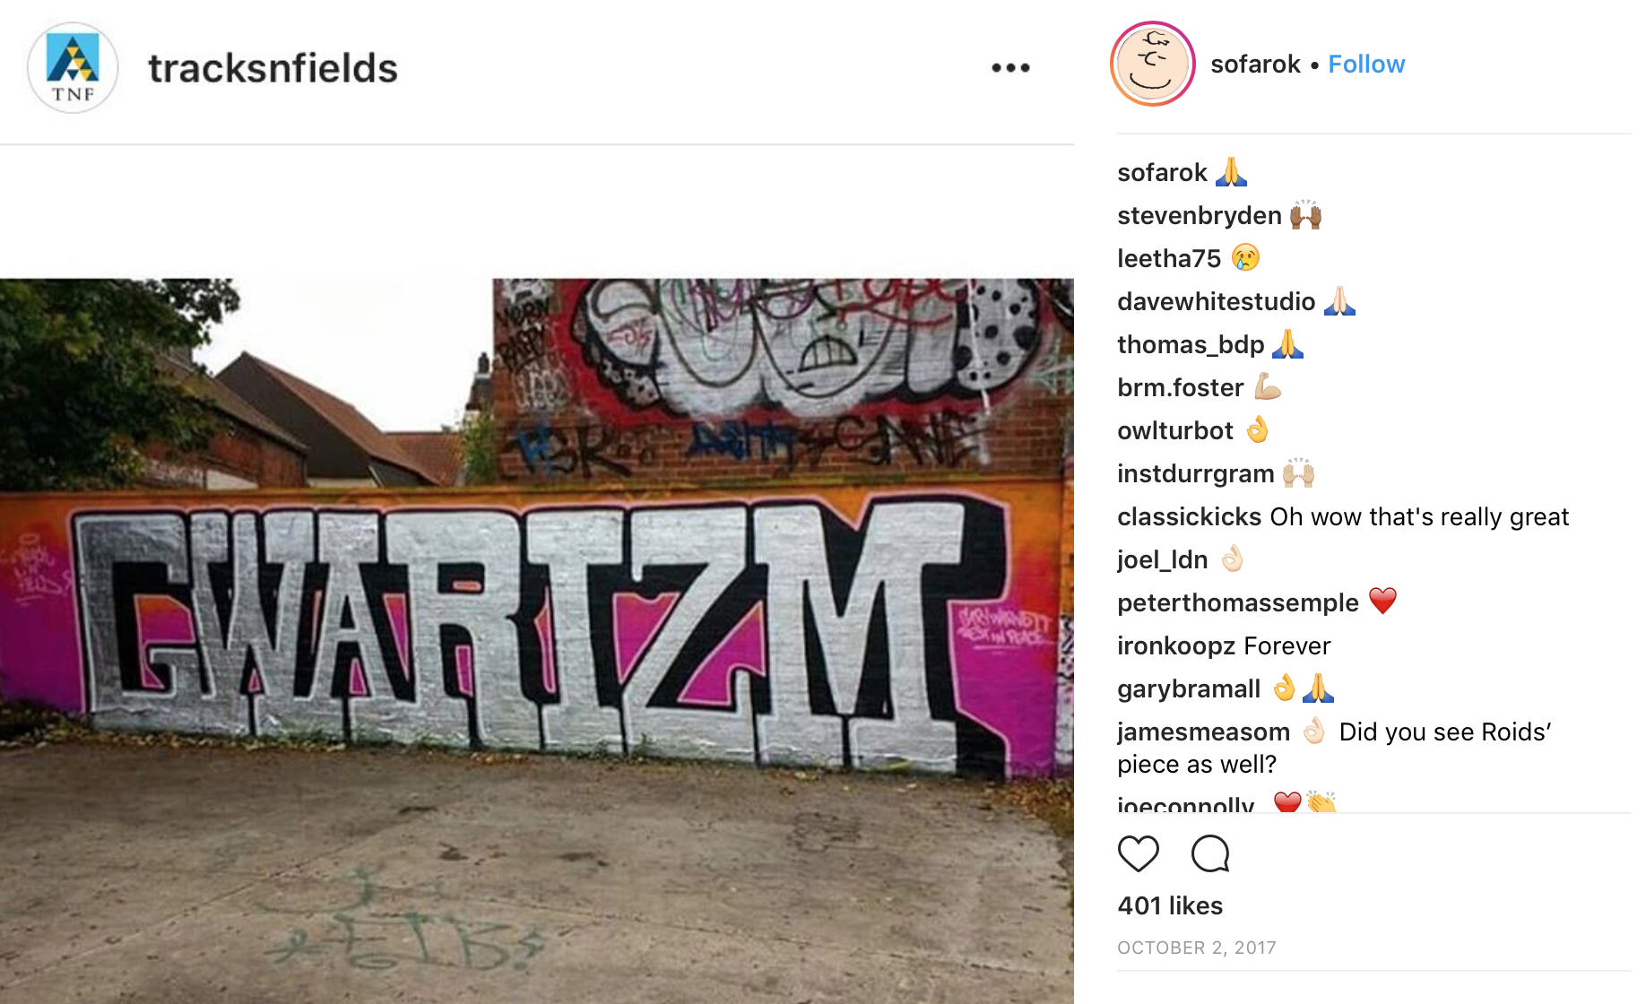The image size is (1646, 1004).
Task: Open stevenbryden commenter profile
Action: click(1200, 216)
